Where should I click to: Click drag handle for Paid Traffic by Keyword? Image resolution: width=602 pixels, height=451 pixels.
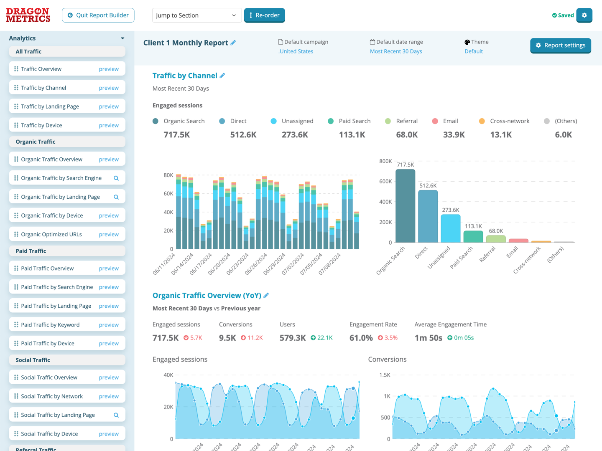point(16,324)
